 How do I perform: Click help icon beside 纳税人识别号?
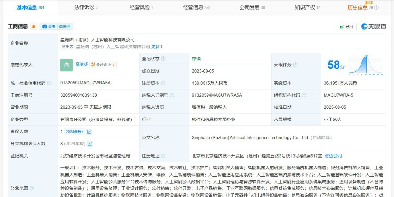[x=172, y=95]
